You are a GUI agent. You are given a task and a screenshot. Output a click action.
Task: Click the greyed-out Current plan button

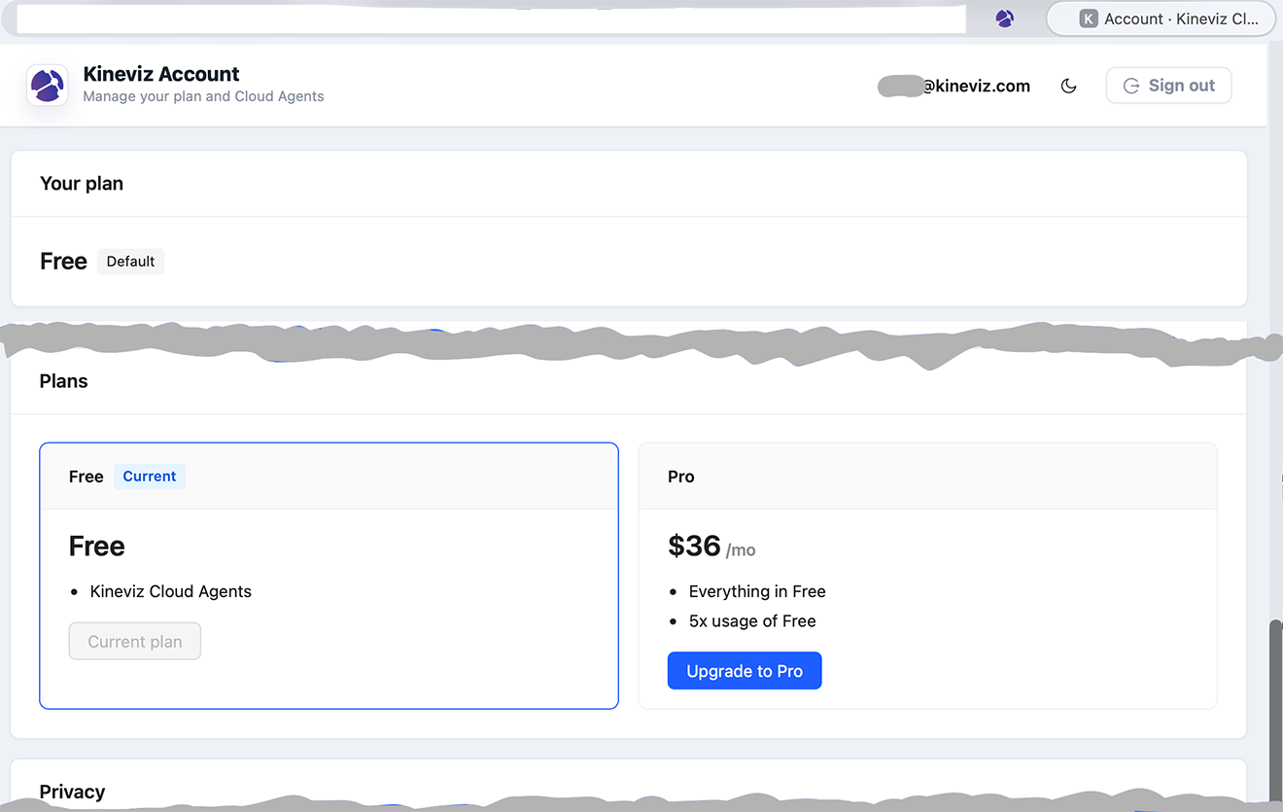point(135,642)
